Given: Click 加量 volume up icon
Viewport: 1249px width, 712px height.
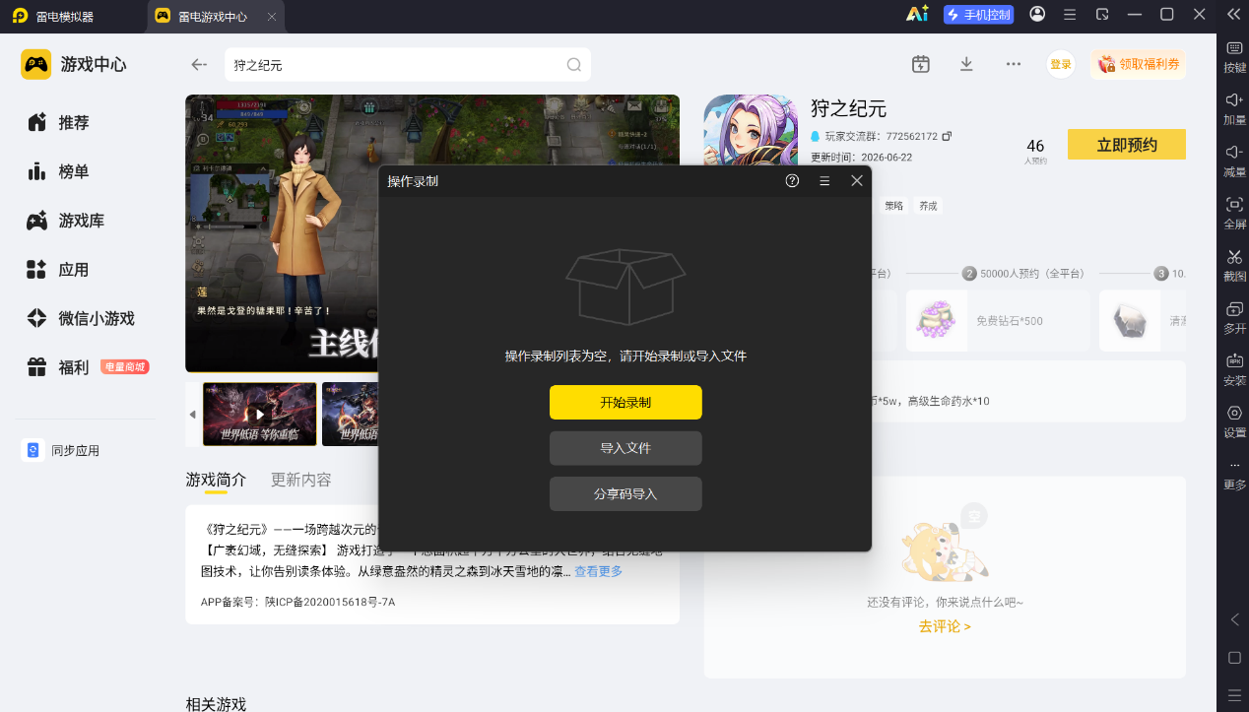Looking at the screenshot, I should 1234,108.
